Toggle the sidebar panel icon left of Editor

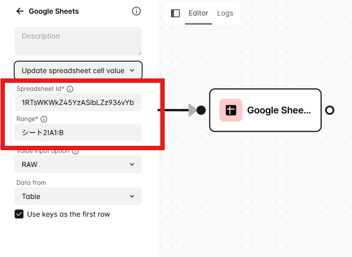pyautogui.click(x=175, y=13)
